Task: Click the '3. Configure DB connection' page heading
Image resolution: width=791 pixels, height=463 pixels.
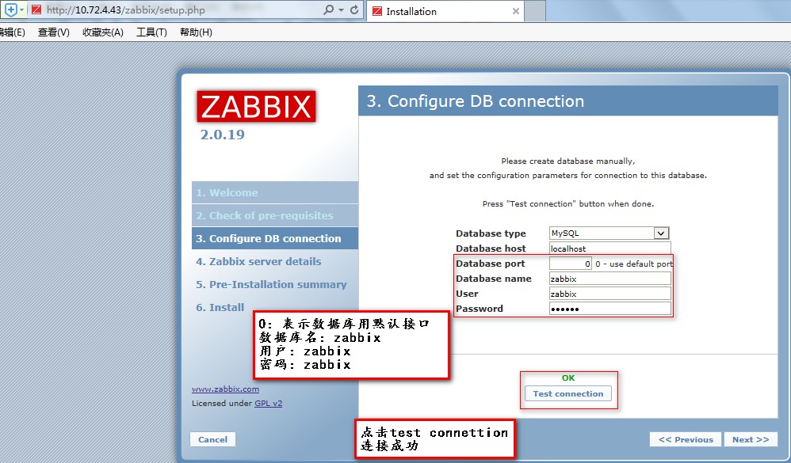Action: [x=476, y=101]
